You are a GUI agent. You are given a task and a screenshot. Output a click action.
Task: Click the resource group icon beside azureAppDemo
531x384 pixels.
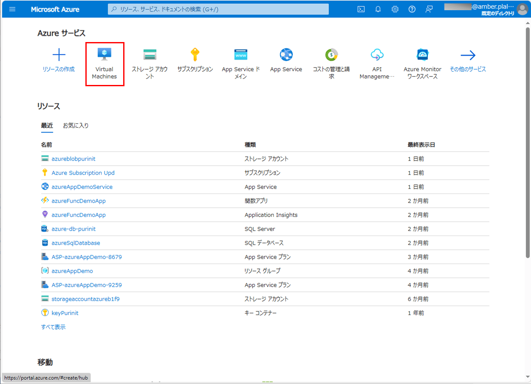pyautogui.click(x=45, y=271)
